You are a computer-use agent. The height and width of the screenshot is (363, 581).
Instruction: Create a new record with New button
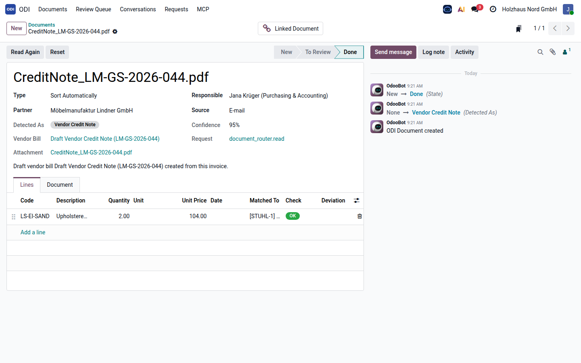coord(17,28)
